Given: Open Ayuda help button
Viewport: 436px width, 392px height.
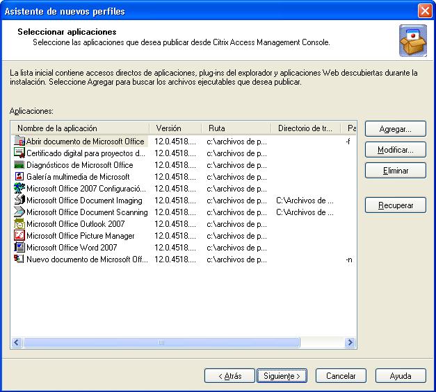Looking at the screenshot, I should 401,376.
